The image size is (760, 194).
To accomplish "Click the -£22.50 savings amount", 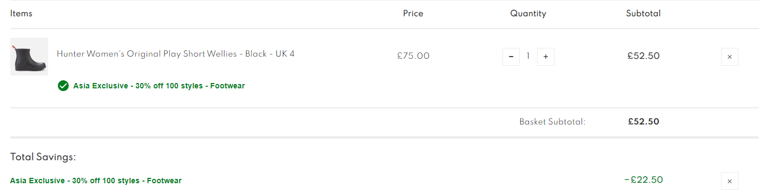I will point(643,180).
